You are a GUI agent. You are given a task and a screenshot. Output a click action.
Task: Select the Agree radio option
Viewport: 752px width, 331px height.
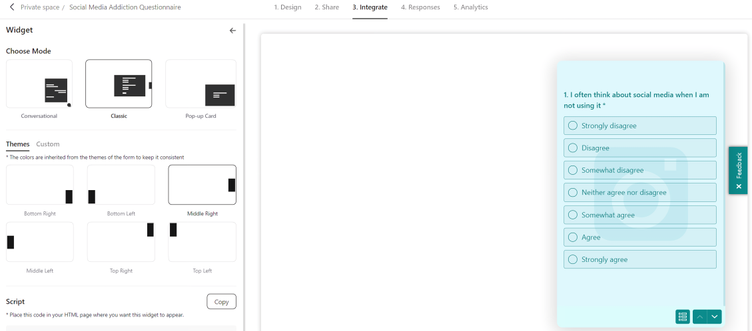(640, 237)
